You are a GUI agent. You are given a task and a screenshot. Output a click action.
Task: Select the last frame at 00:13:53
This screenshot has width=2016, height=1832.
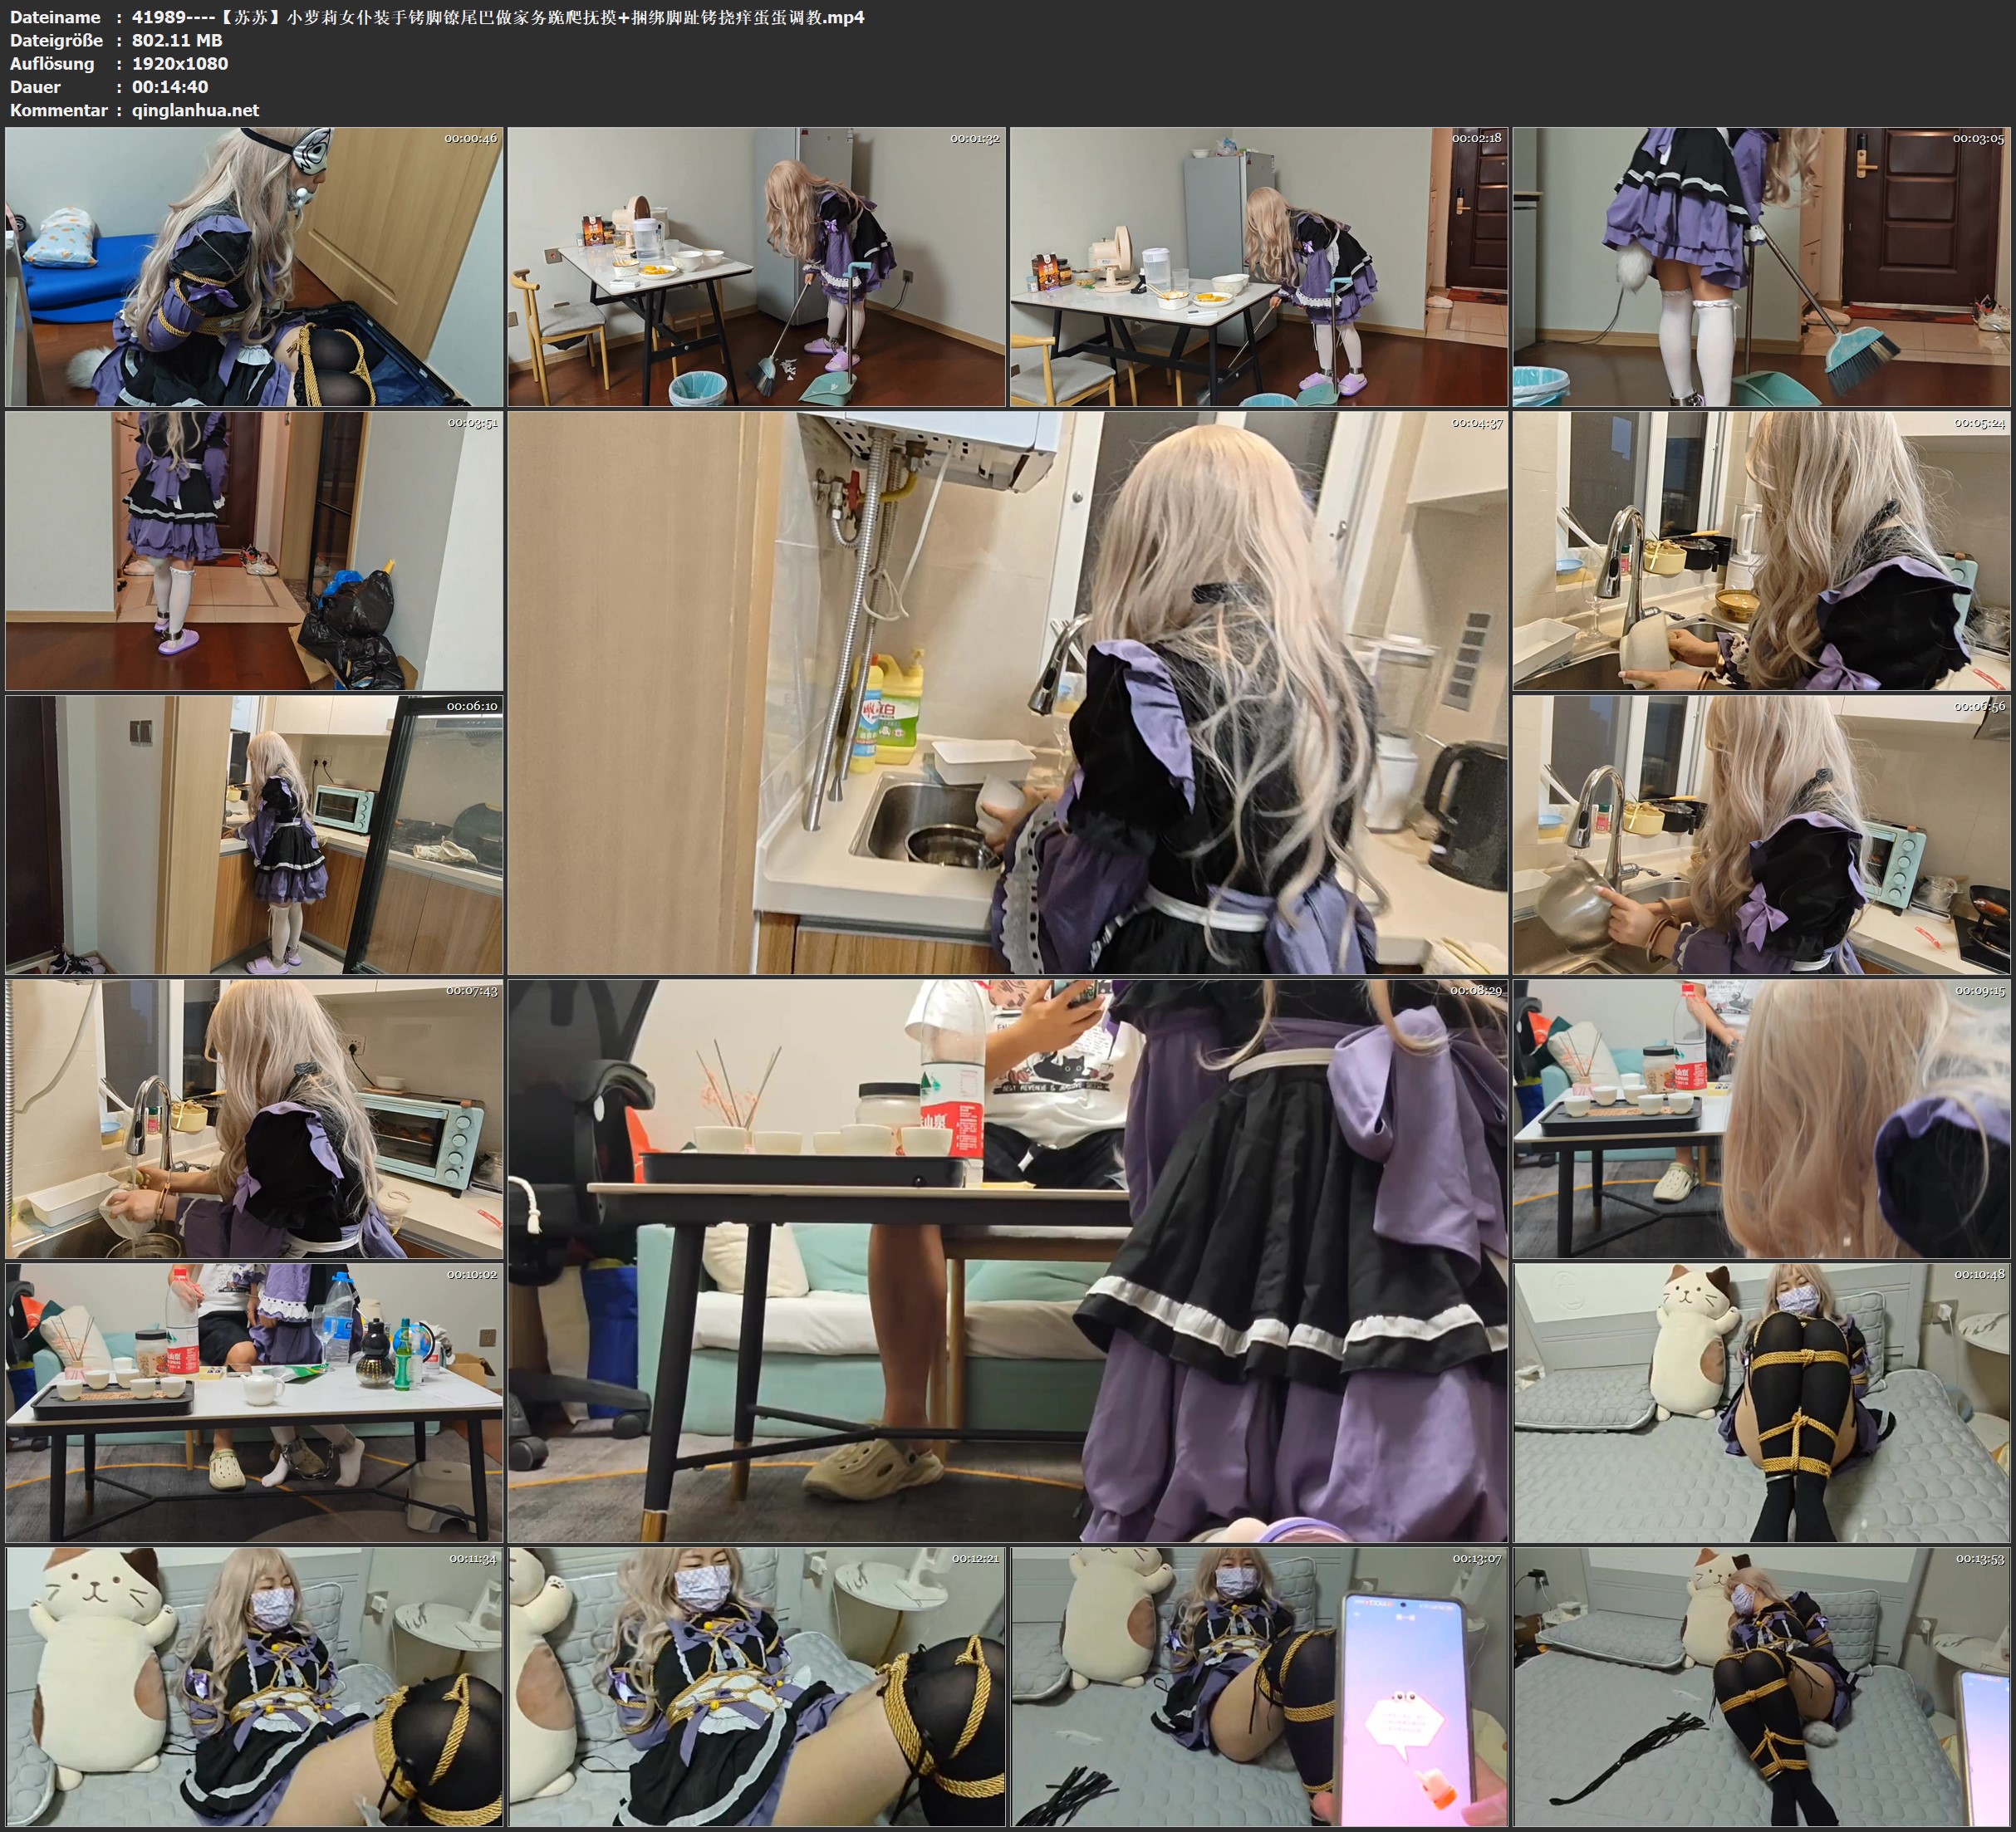1762,1687
